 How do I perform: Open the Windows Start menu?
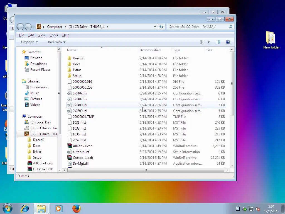[x=7, y=208]
